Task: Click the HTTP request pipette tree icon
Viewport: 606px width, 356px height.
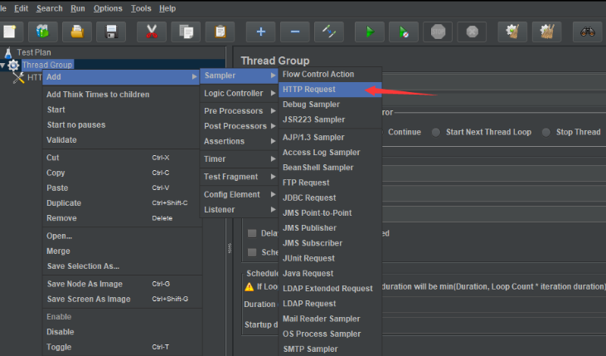Action: pyautogui.click(x=18, y=78)
